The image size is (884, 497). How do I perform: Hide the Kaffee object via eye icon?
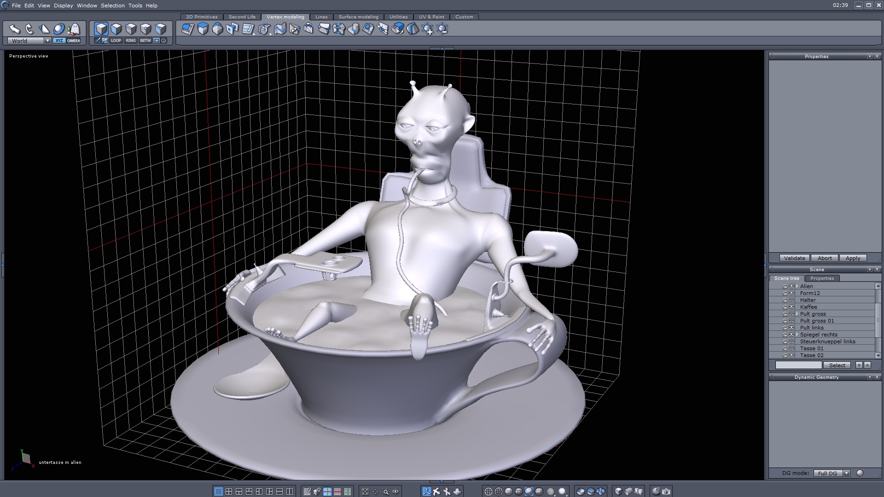pos(791,307)
